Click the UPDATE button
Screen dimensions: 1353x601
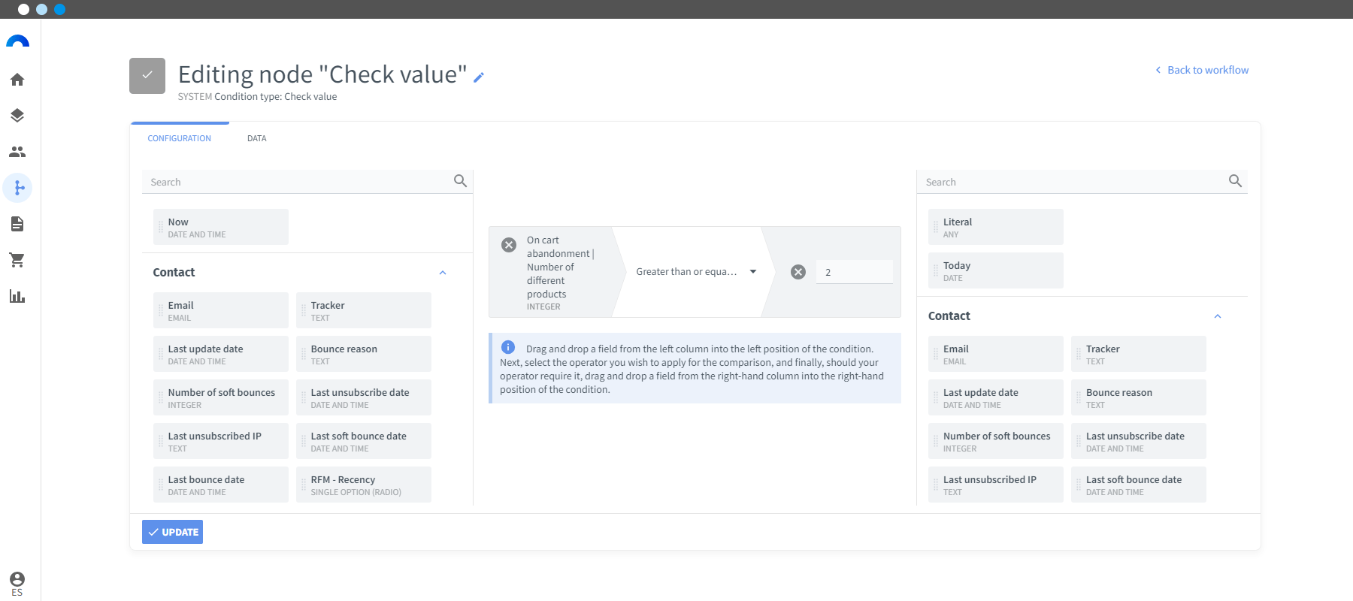[x=172, y=532]
